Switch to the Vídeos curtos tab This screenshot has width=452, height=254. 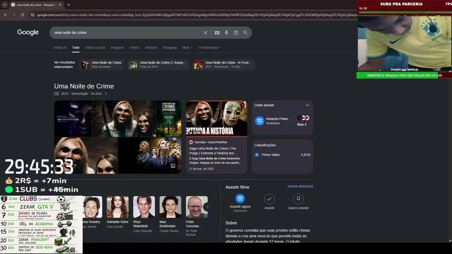pyautogui.click(x=95, y=48)
